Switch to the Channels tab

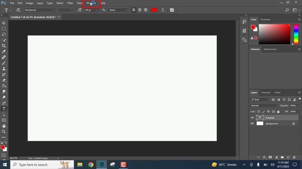(x=266, y=92)
